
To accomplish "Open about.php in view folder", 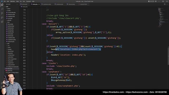I will click(11, 24).
